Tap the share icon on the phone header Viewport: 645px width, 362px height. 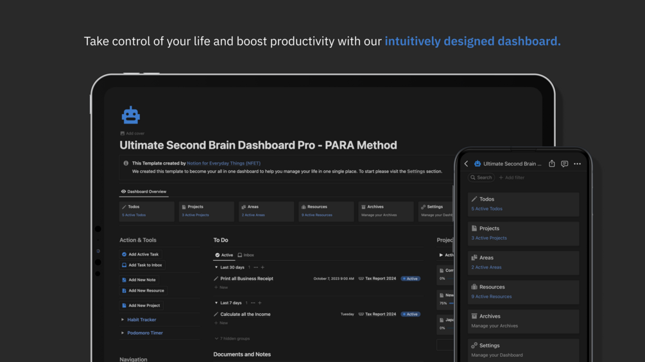point(552,163)
